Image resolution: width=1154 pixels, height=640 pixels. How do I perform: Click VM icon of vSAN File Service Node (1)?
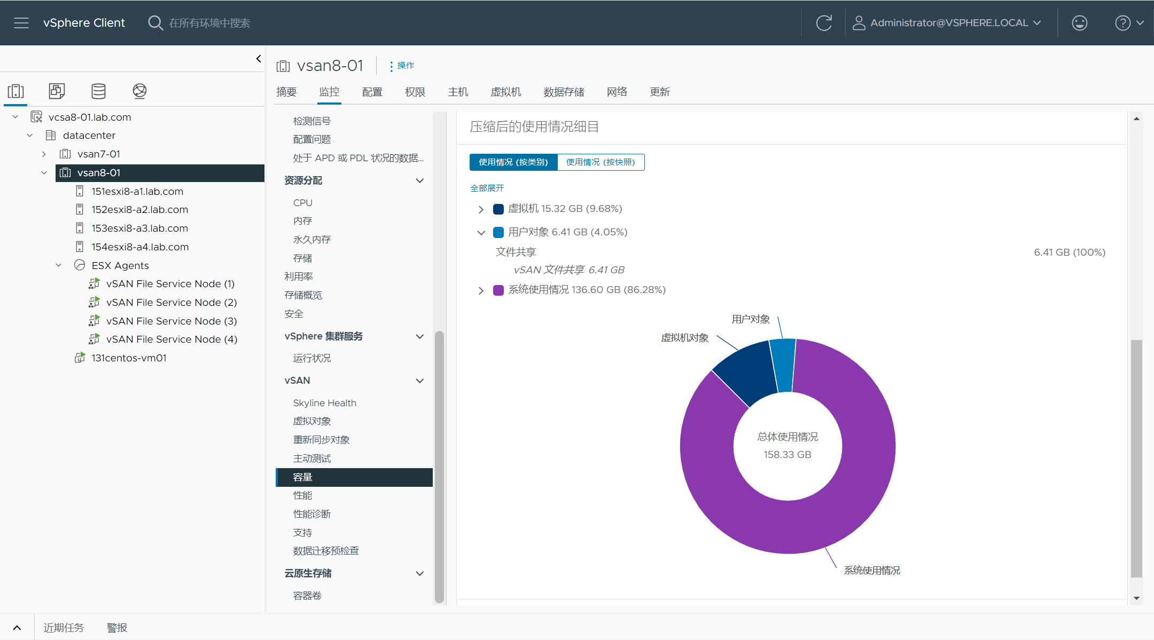(94, 283)
